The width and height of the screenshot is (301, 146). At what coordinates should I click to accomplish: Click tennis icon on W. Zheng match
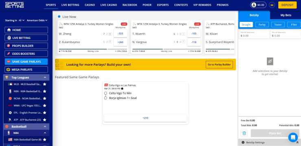click(61, 24)
